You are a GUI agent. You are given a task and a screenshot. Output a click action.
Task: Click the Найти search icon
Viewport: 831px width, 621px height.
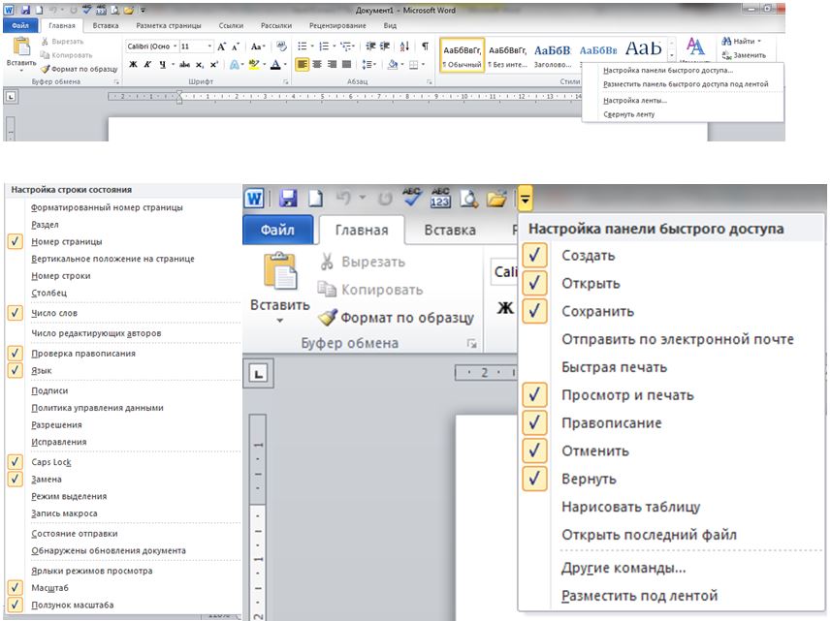728,42
